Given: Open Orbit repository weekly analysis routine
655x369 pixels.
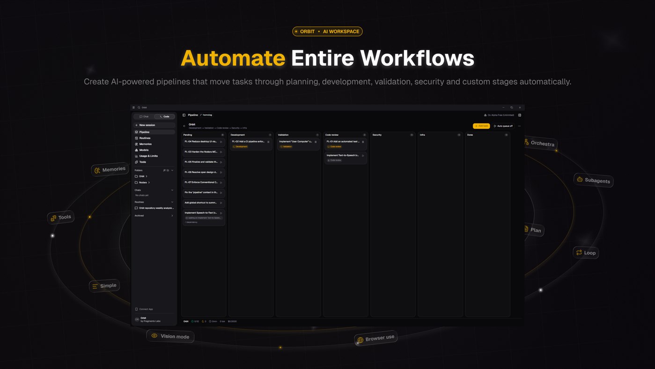Looking at the screenshot, I should point(154,208).
